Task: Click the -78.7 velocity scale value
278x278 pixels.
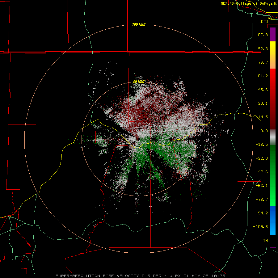Action: click(262, 200)
